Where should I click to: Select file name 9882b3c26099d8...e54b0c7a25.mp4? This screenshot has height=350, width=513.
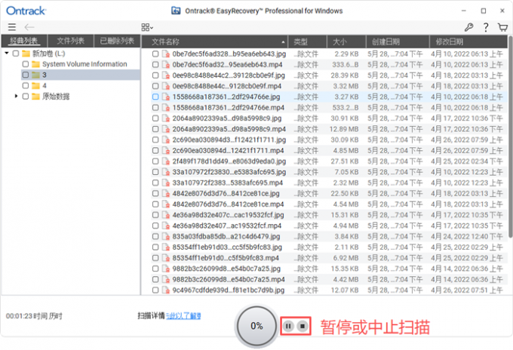click(x=229, y=280)
